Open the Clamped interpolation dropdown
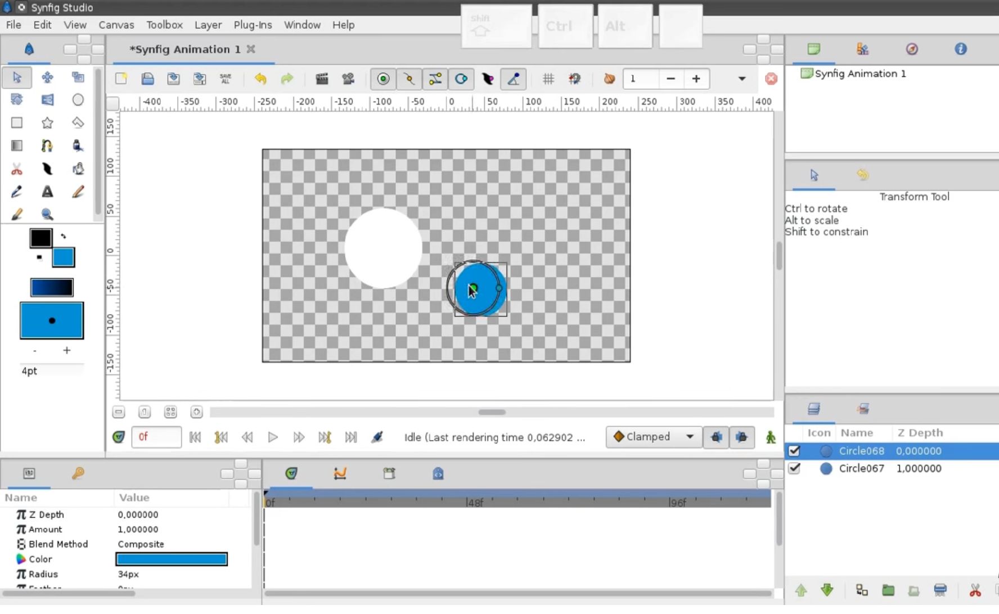The height and width of the screenshot is (614, 999). pos(654,437)
